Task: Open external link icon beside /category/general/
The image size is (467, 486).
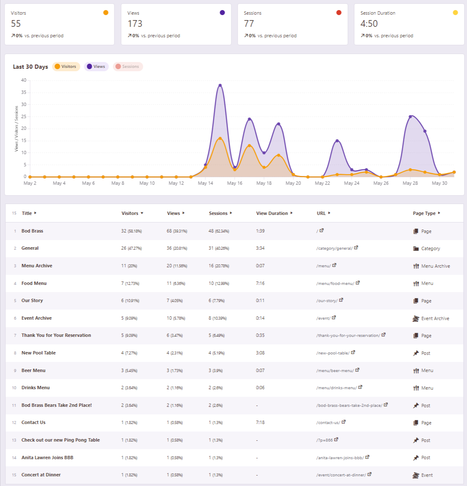Action: click(x=356, y=248)
